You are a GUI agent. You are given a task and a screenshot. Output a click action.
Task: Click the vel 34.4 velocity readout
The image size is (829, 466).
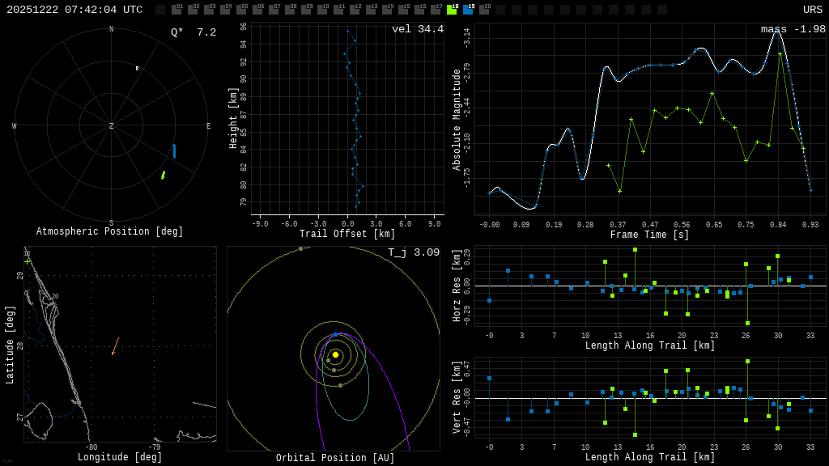(417, 29)
